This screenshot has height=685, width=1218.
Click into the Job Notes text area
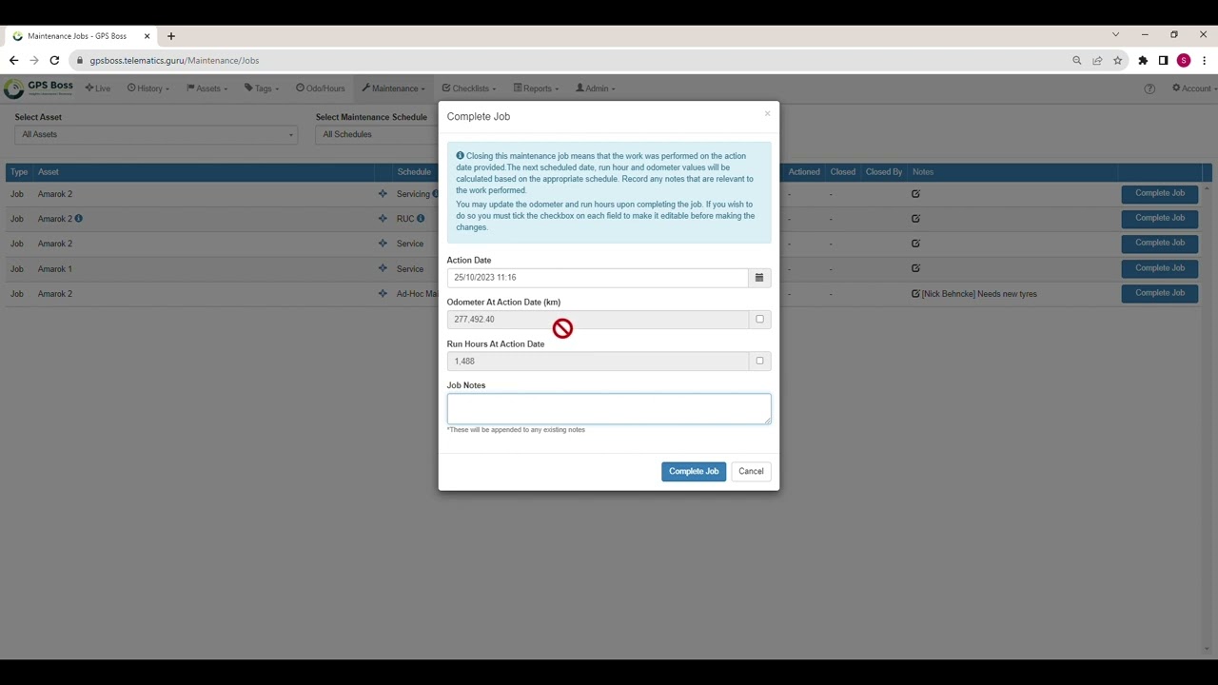tap(609, 408)
